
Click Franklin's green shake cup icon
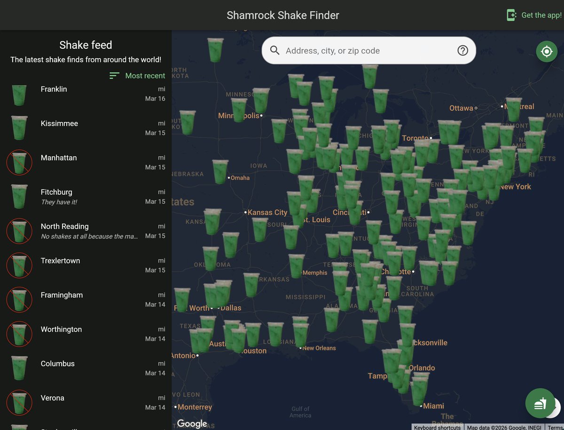19,95
